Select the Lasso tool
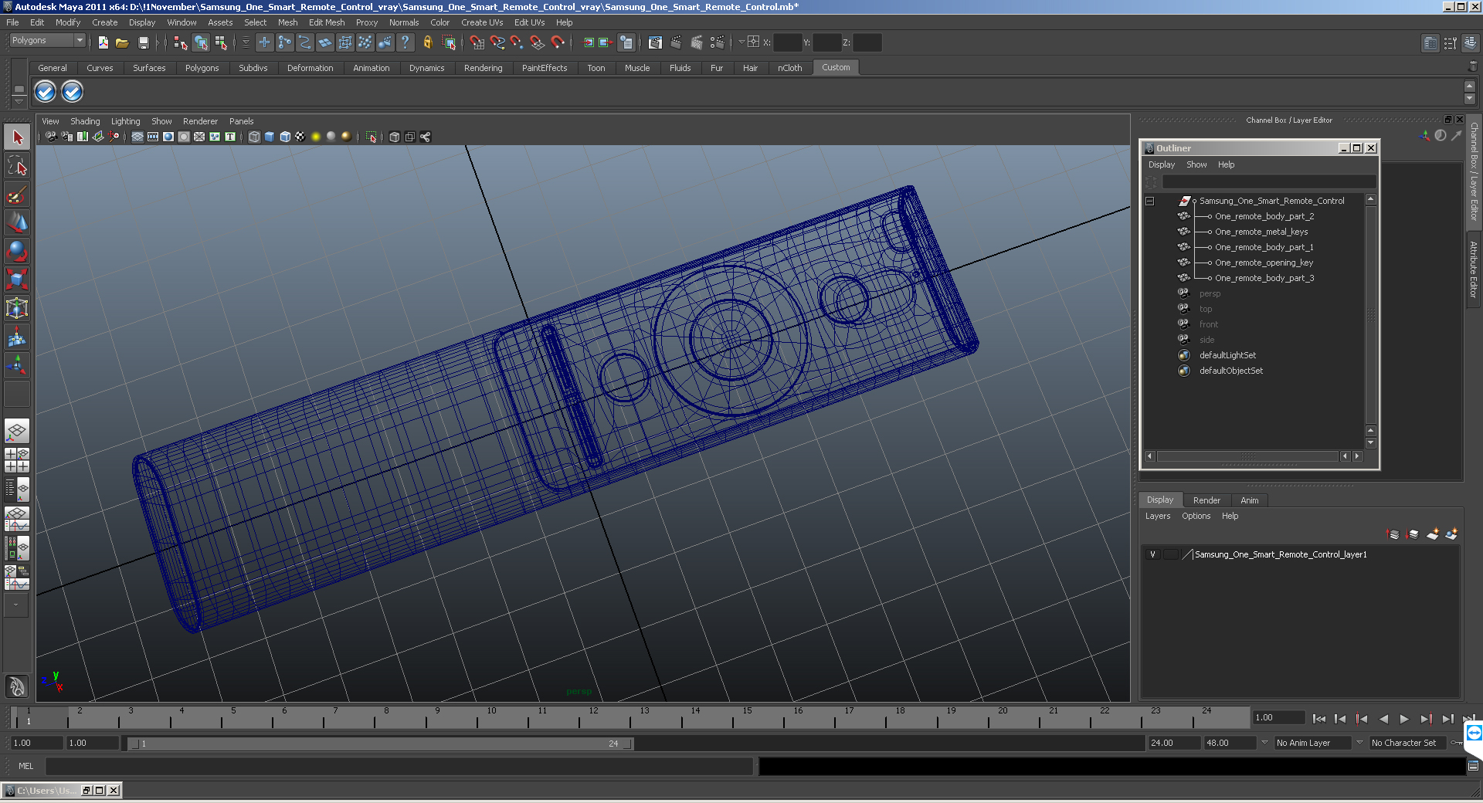 pos(17,165)
